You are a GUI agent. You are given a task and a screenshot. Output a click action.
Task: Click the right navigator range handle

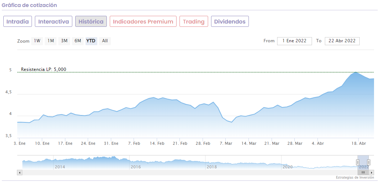tap(369, 162)
